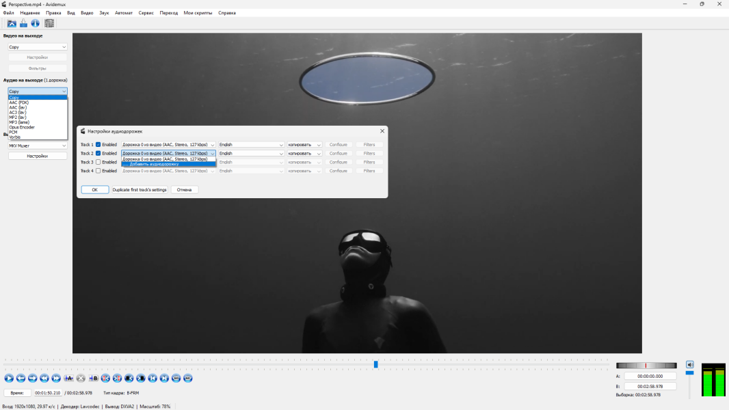Click the timeline position slider handle
The image size is (729, 410).
point(375,364)
